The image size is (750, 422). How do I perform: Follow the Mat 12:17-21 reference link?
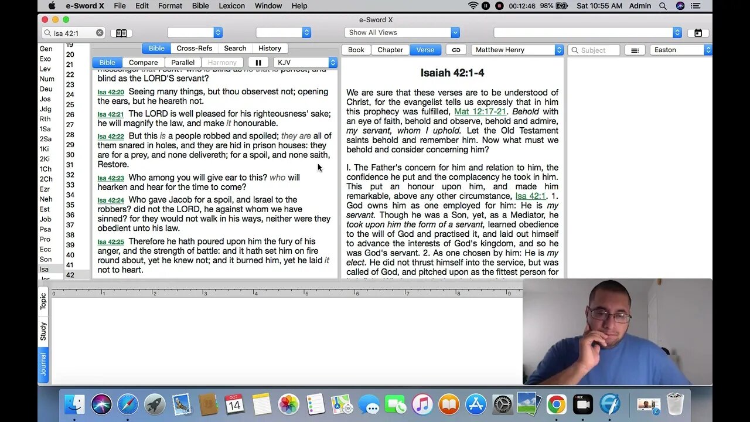(480, 111)
